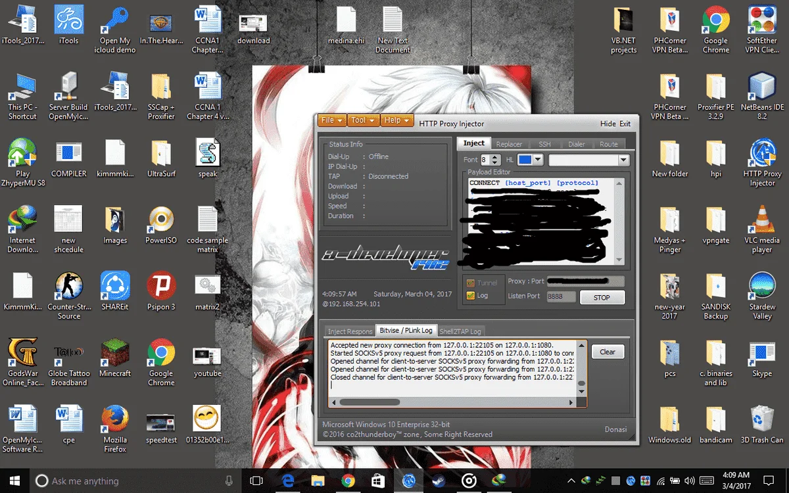Open the SHAREit desktop icon
Viewport: 789px width, 493px height.
click(x=115, y=292)
